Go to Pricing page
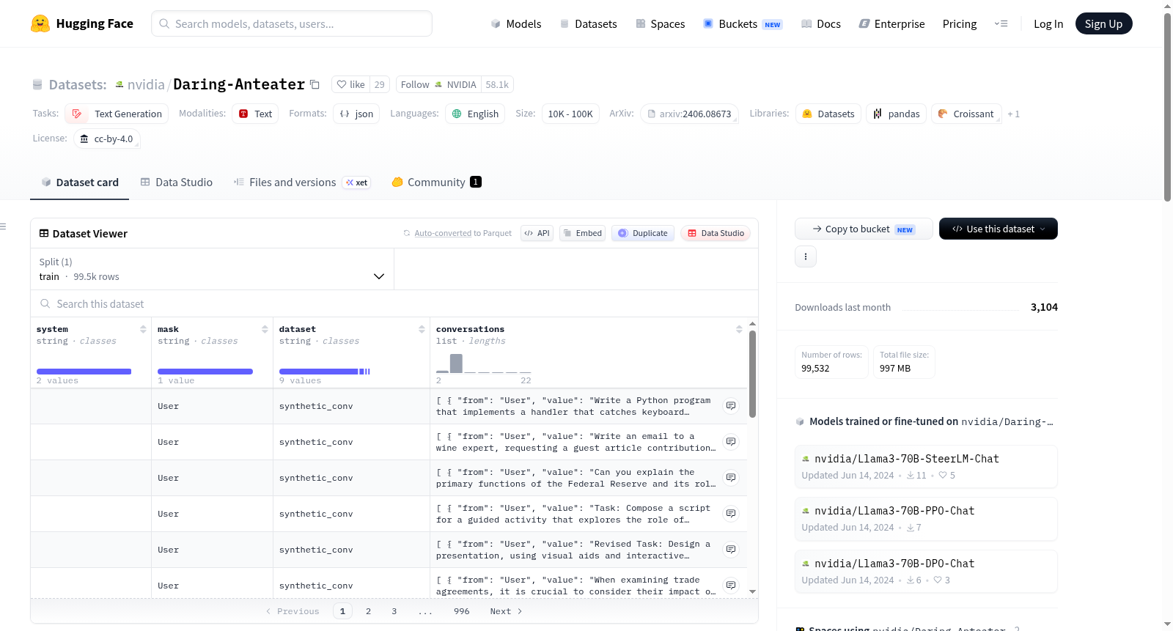1173x631 pixels. point(960,23)
